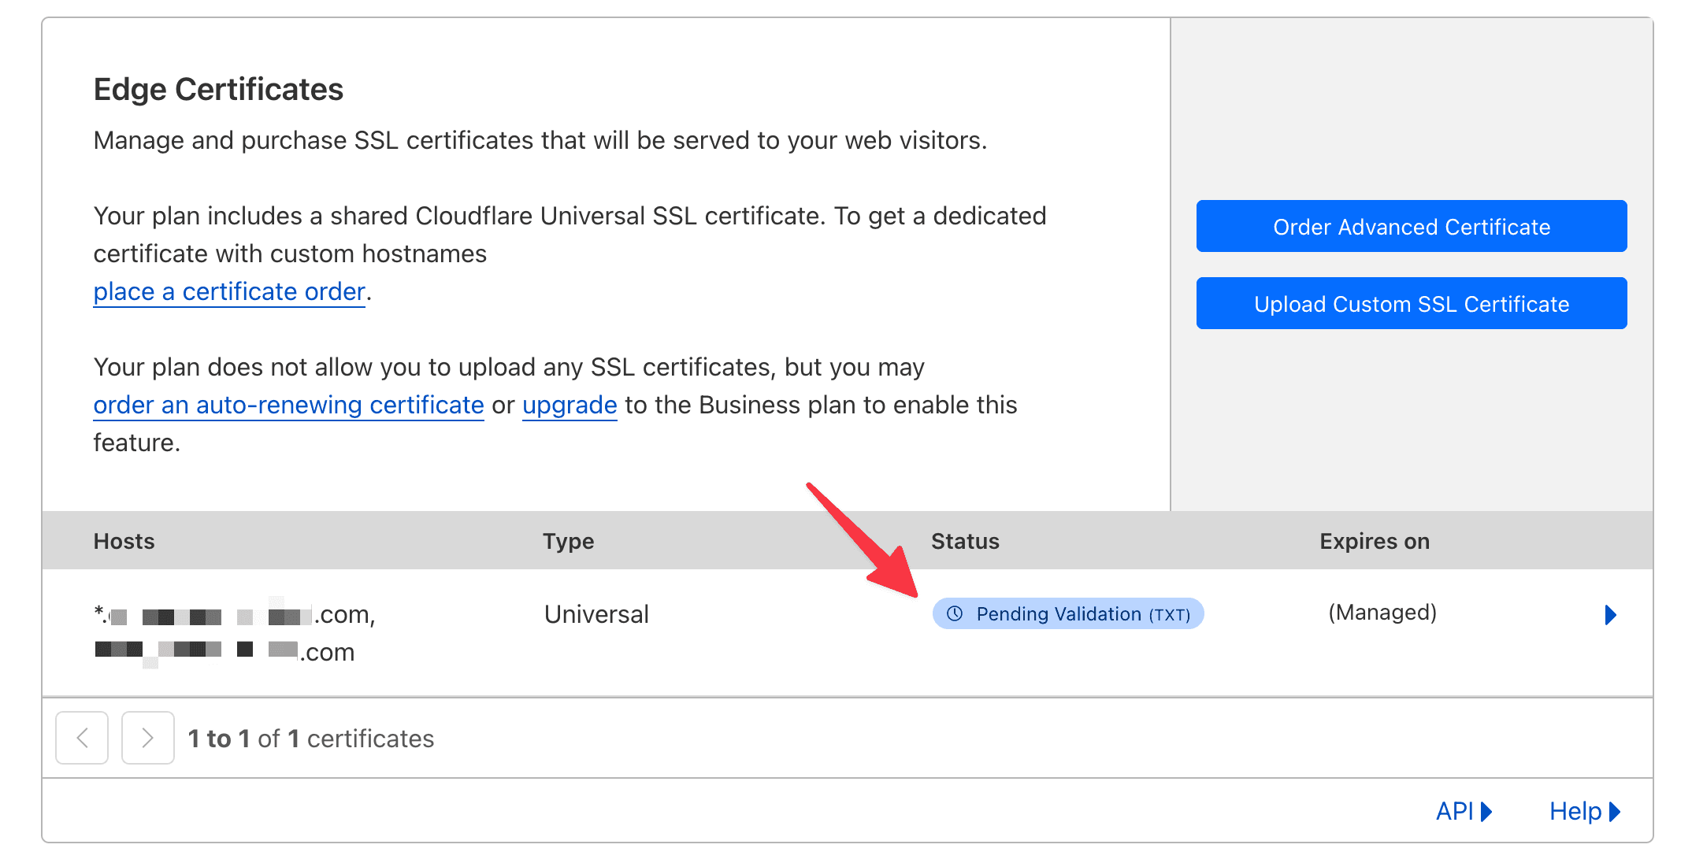Open the 'place a certificate order' link
The image size is (1692, 863).
click(x=229, y=291)
